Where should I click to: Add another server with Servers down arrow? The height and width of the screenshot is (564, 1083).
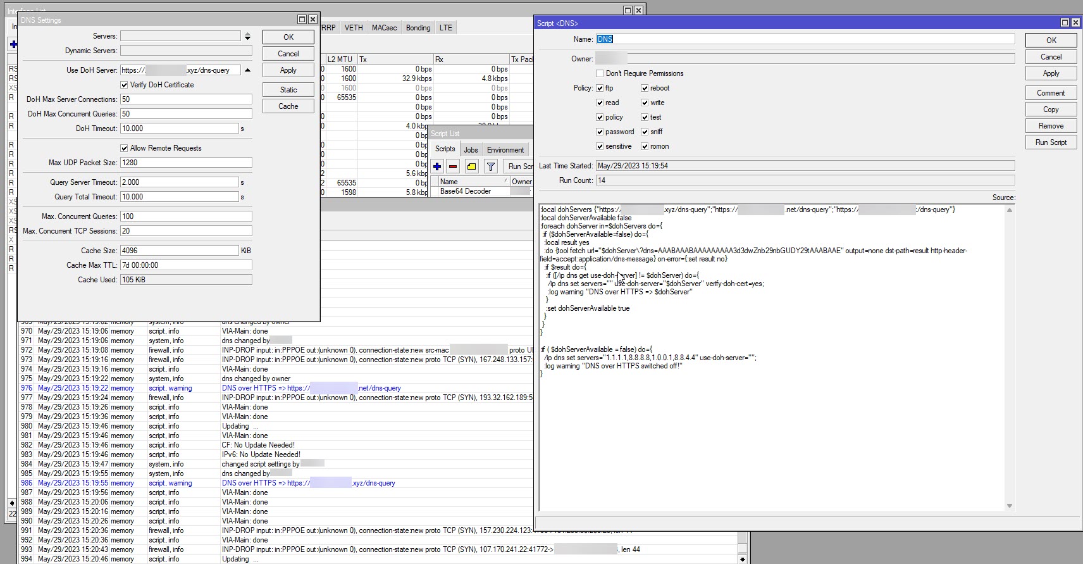[247, 38]
